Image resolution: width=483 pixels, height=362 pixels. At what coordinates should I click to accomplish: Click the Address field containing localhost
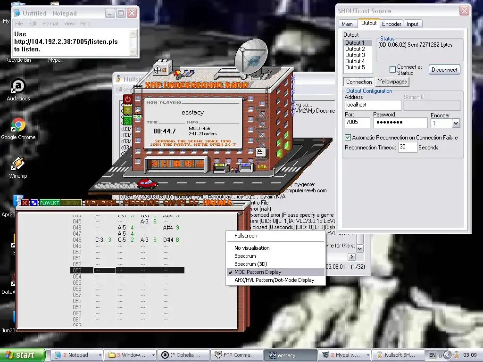click(373, 105)
